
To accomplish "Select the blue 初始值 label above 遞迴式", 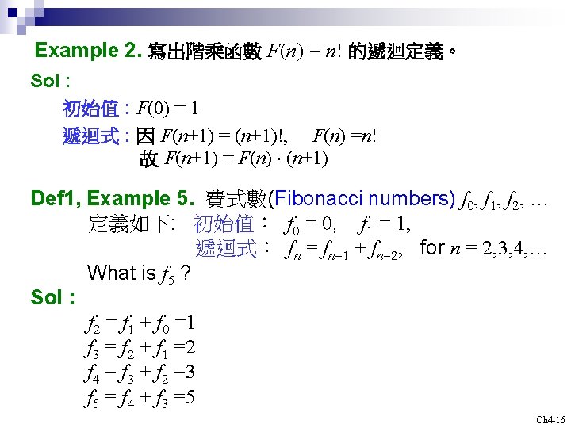I will point(90,108).
